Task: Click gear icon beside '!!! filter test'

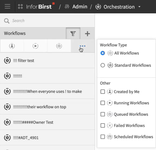Action: tap(7, 60)
